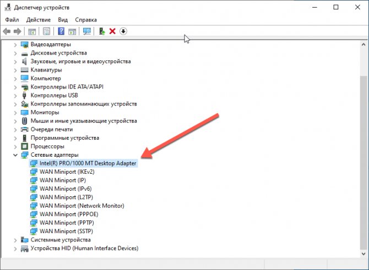Image resolution: width=369 pixels, height=270 pixels.
Task: Expand the Видеоадаптеры node
Action: [15, 45]
